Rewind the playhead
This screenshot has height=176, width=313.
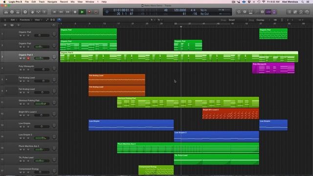point(61,12)
